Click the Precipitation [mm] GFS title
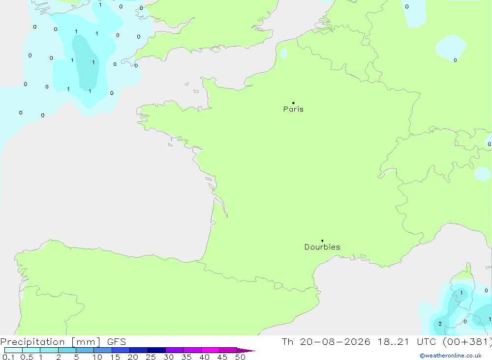492x360 pixels. (x=63, y=342)
